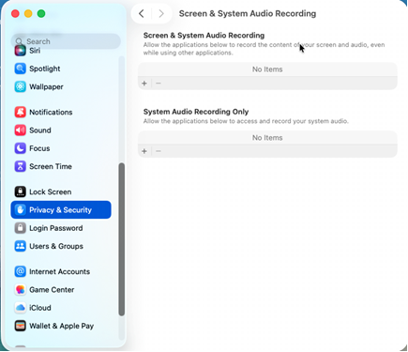
Task: Zoom the window with green button
Action: (41, 13)
